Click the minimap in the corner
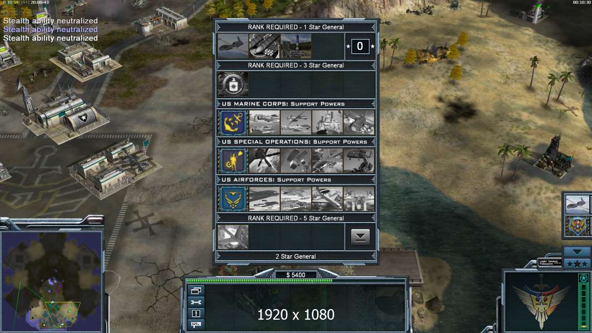This screenshot has width=592, height=333. (x=52, y=281)
